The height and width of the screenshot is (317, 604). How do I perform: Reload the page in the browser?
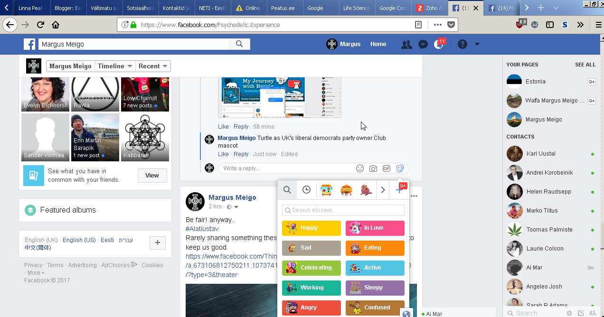pos(40,25)
